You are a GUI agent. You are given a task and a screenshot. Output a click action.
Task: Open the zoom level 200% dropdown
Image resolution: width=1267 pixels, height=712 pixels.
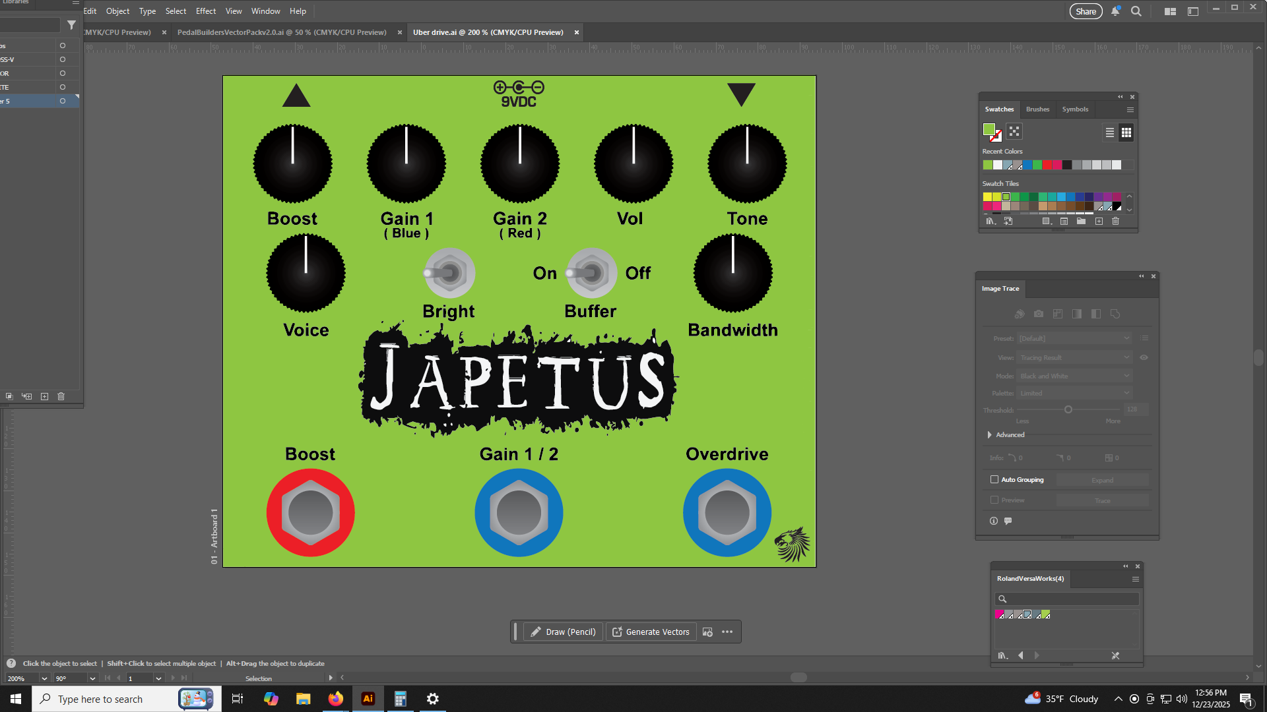coord(44,678)
